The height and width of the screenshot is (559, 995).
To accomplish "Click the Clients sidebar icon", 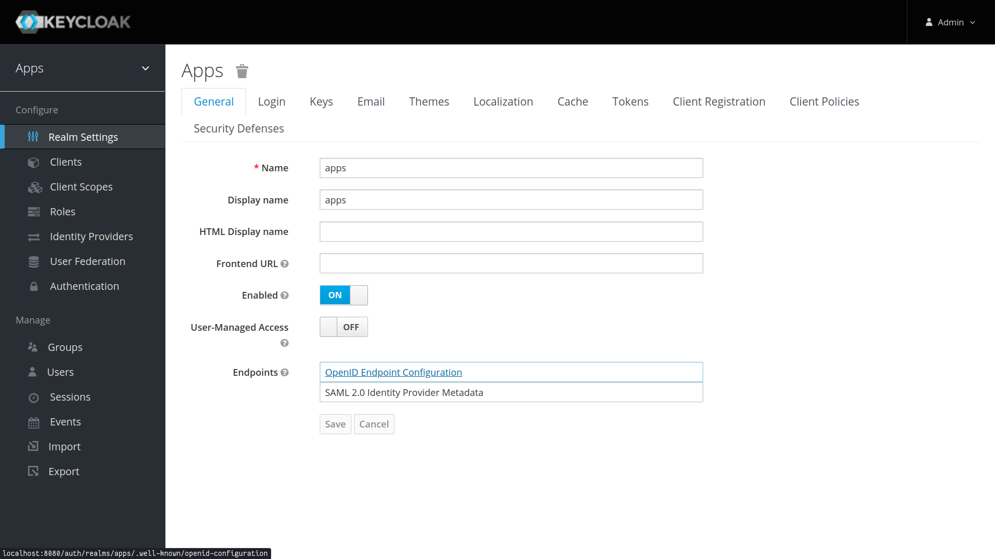I will pos(34,161).
